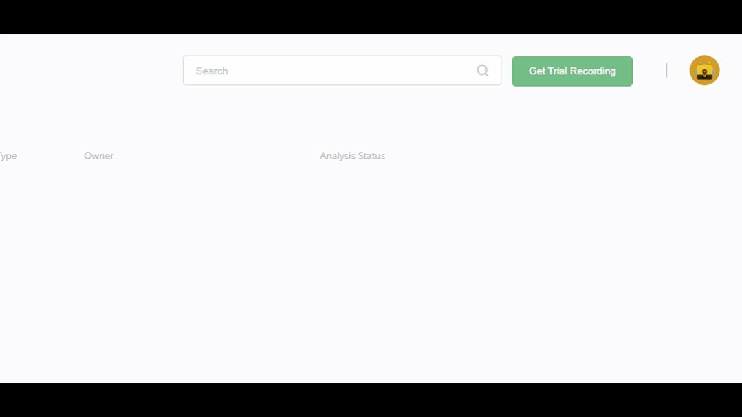Sort by the Owner column header

(98, 155)
